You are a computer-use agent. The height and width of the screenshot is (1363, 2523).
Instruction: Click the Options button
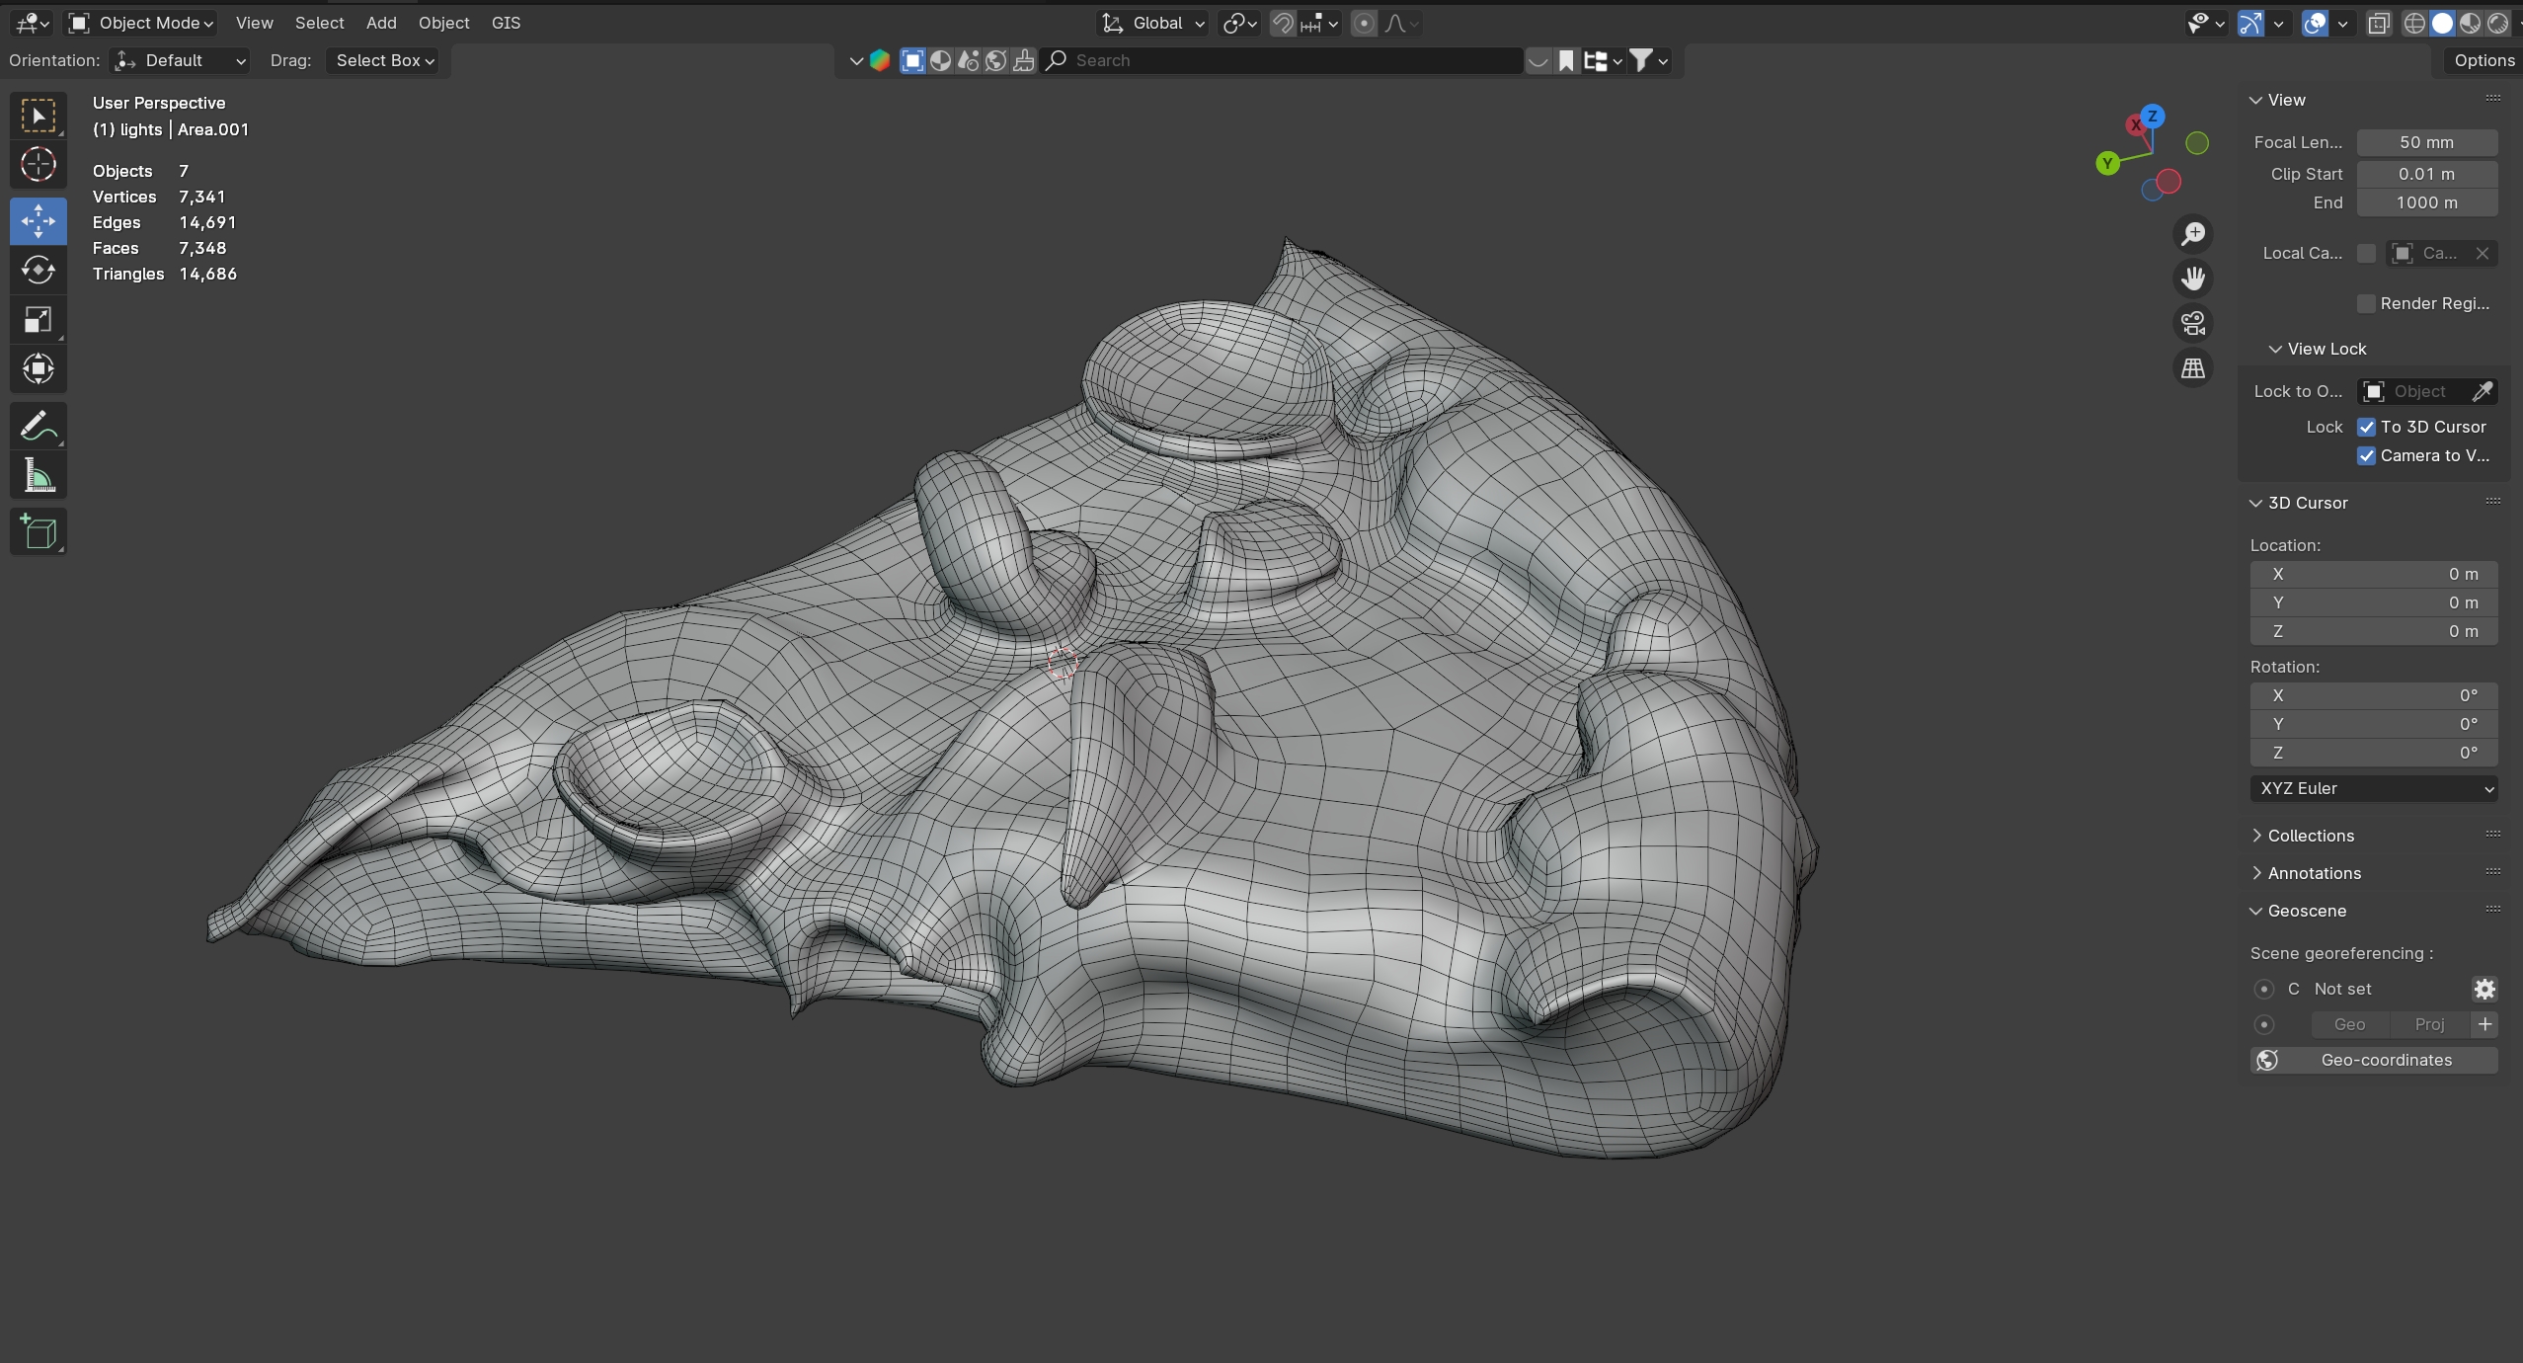coord(2483,60)
